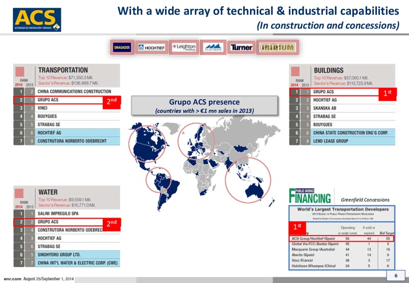
Task: Select the Hochtief logo
Action: 151,48
